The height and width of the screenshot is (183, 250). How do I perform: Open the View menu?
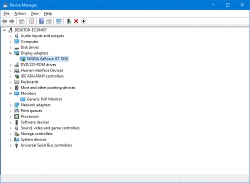pos(34,13)
